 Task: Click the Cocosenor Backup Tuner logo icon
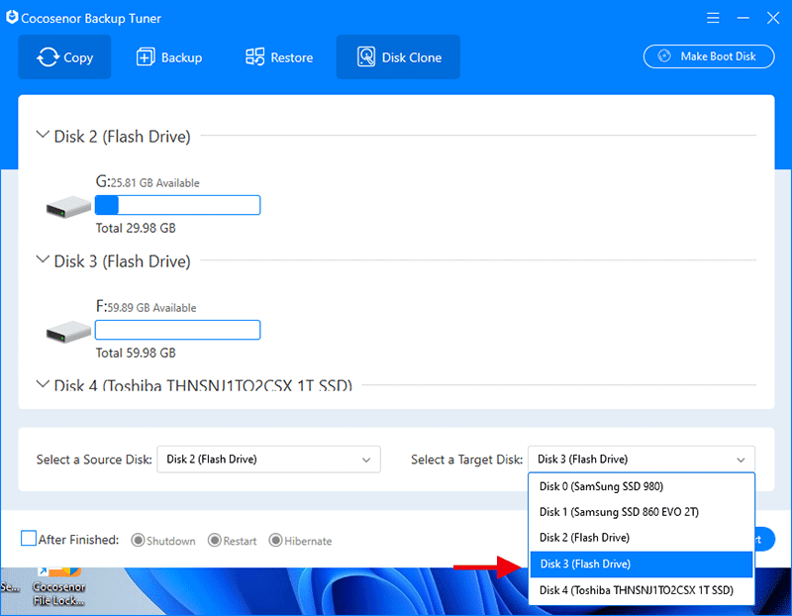click(12, 18)
